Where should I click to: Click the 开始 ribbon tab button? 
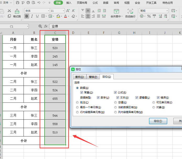pos(58,3)
